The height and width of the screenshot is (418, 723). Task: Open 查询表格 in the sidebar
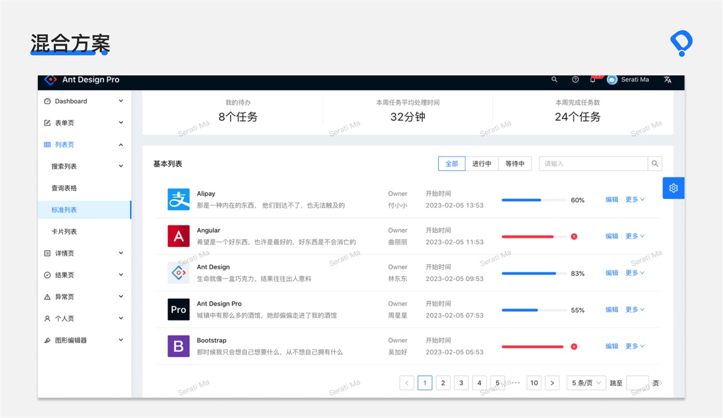click(64, 188)
